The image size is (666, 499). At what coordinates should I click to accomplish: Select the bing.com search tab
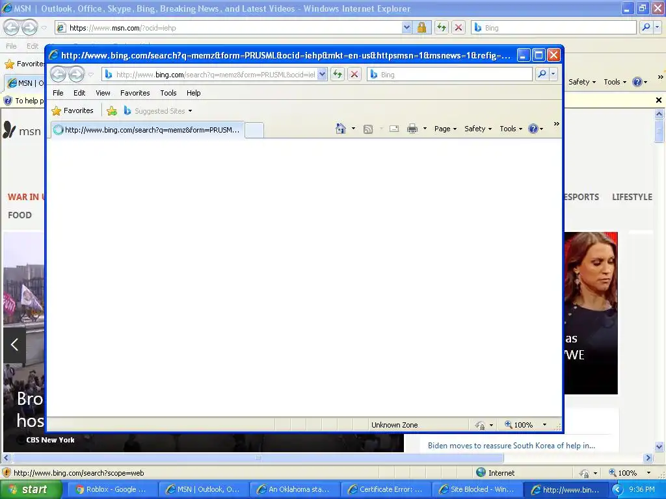point(148,130)
